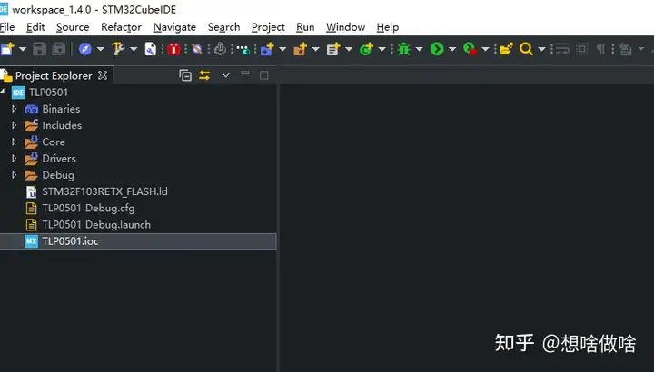Open dropdown next to New file icon
Viewport: 654px width, 372px height.
pyautogui.click(x=23, y=49)
